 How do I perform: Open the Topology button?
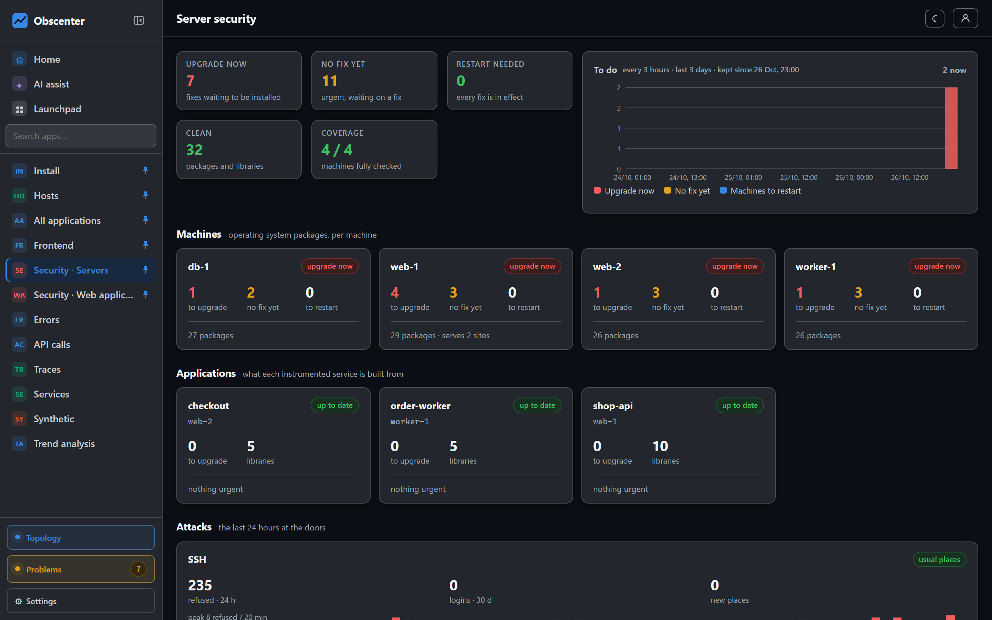(81, 538)
